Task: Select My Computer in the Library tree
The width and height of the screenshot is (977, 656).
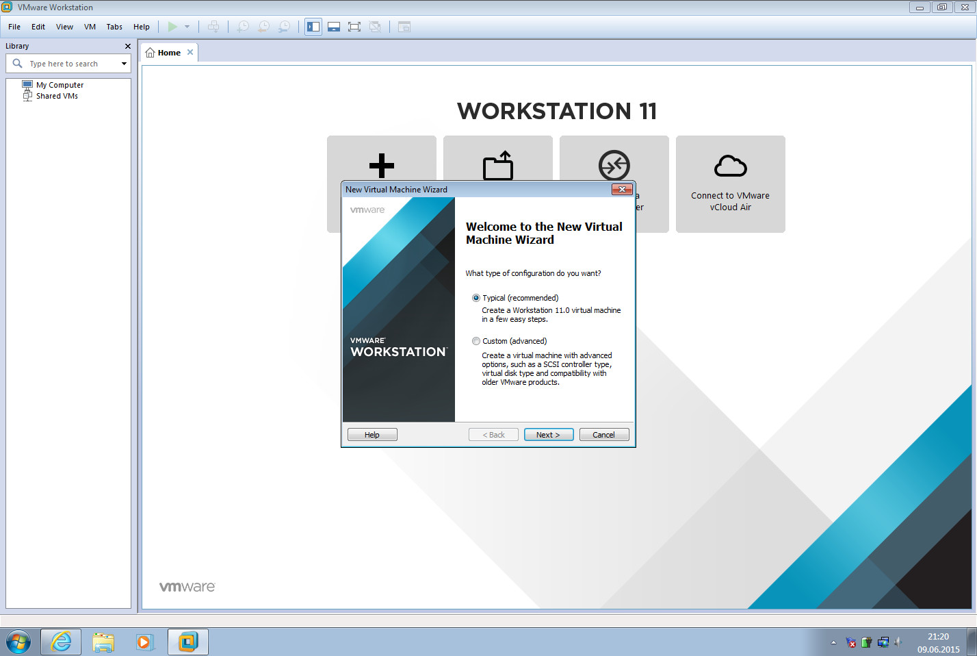Action: (60, 85)
